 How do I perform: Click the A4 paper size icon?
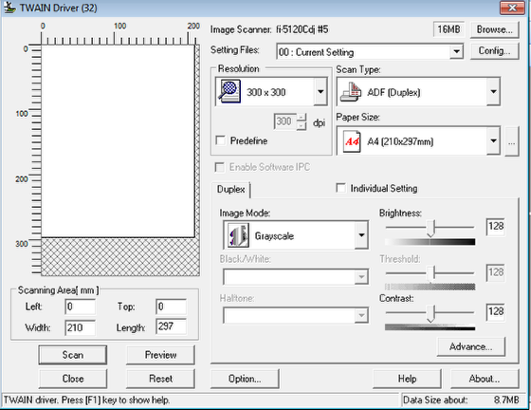(352, 141)
